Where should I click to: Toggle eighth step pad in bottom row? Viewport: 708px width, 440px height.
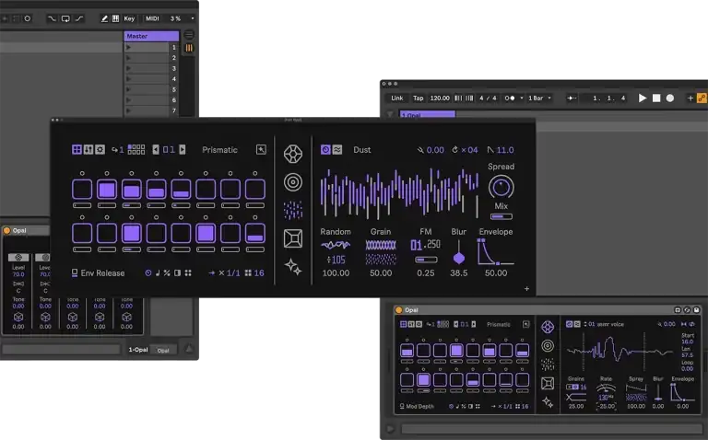click(x=255, y=233)
